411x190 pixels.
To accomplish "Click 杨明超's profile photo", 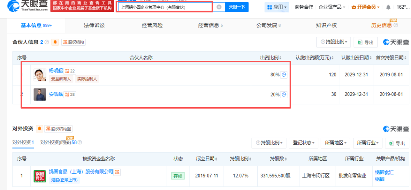I will pos(40,75).
